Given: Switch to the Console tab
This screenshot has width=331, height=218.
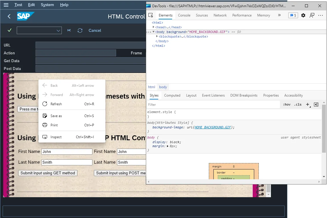Looking at the screenshot, I should (x=184, y=15).
